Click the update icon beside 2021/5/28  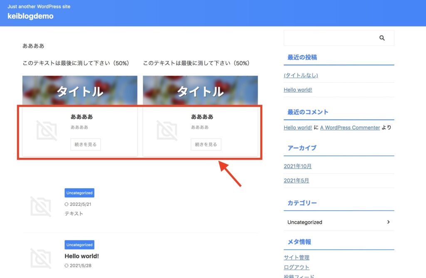(67, 266)
